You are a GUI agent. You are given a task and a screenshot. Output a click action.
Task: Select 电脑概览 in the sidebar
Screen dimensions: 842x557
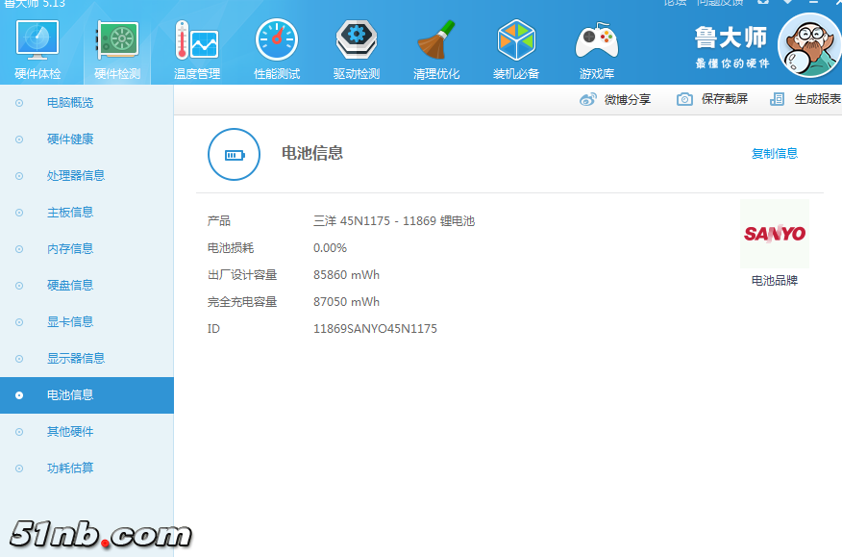(70, 103)
